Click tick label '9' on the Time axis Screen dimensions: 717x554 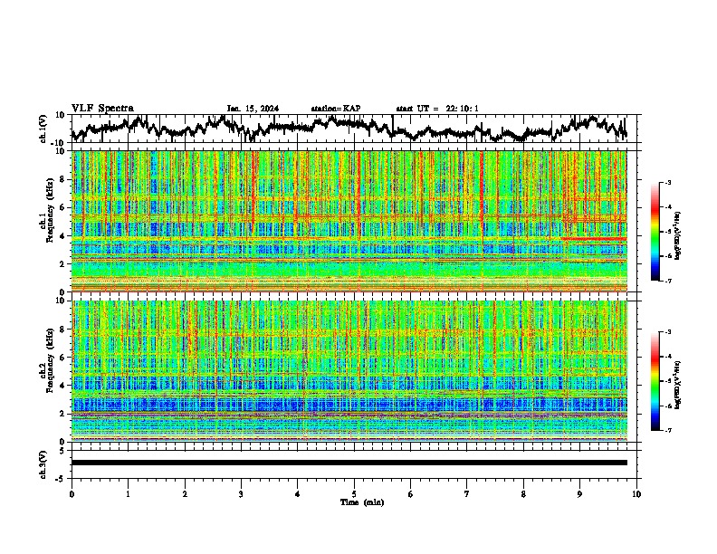pos(579,494)
